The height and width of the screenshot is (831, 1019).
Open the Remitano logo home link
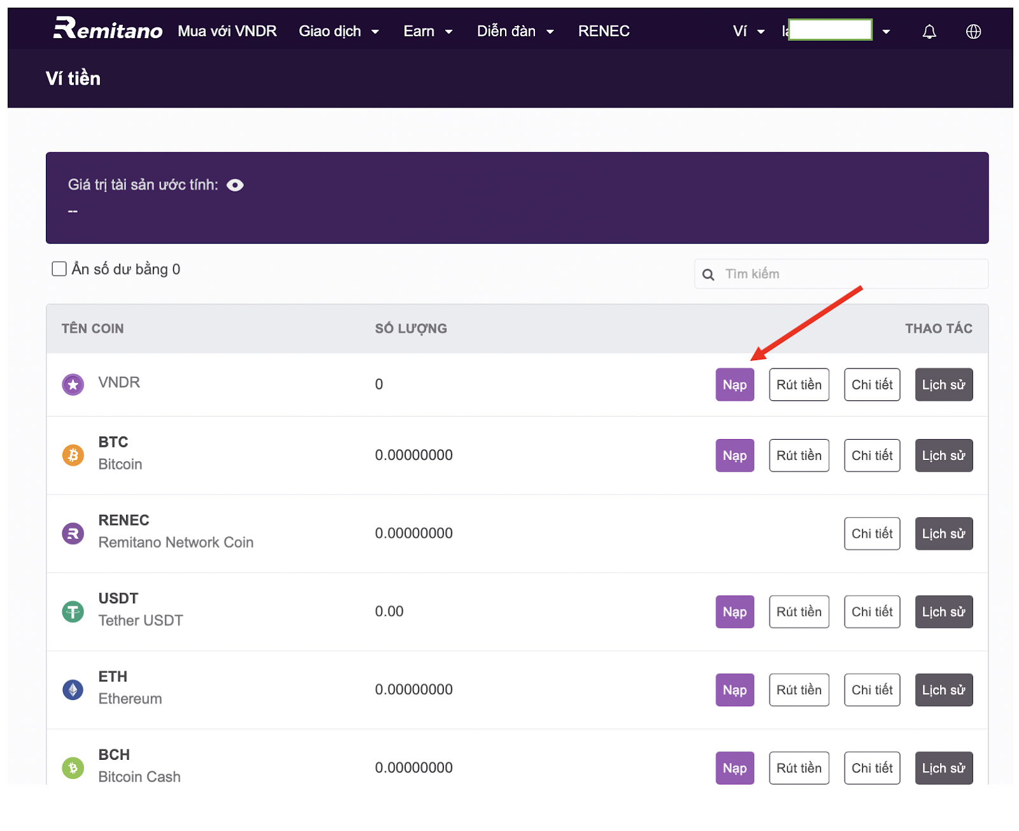tap(108, 29)
